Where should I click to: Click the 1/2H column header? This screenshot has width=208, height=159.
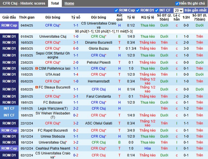click(x=186, y=17)
